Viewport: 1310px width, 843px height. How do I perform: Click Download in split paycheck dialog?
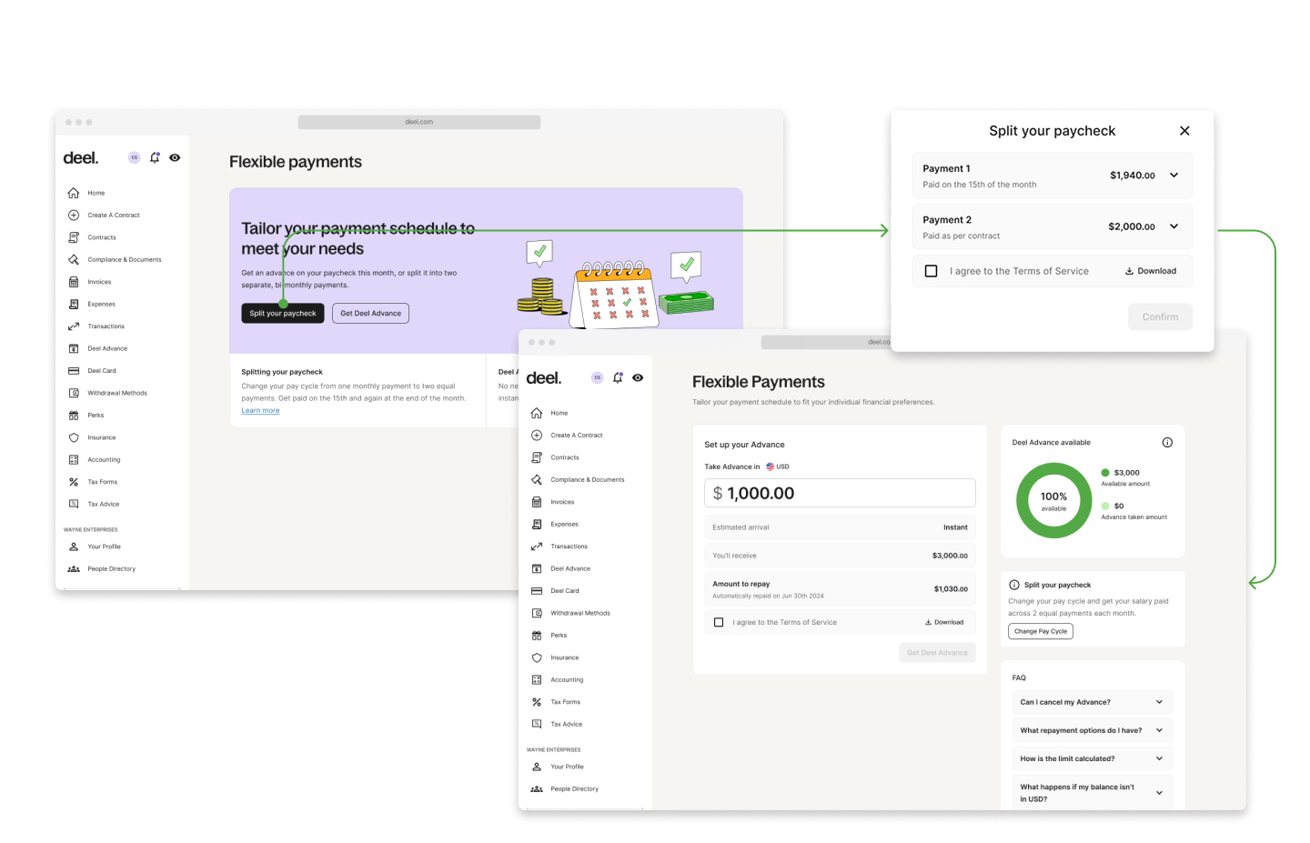tap(1151, 271)
